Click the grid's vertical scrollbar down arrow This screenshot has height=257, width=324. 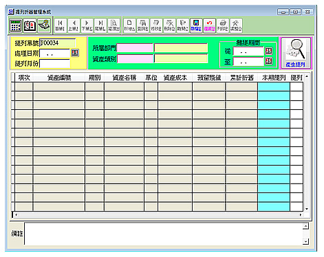(307, 209)
